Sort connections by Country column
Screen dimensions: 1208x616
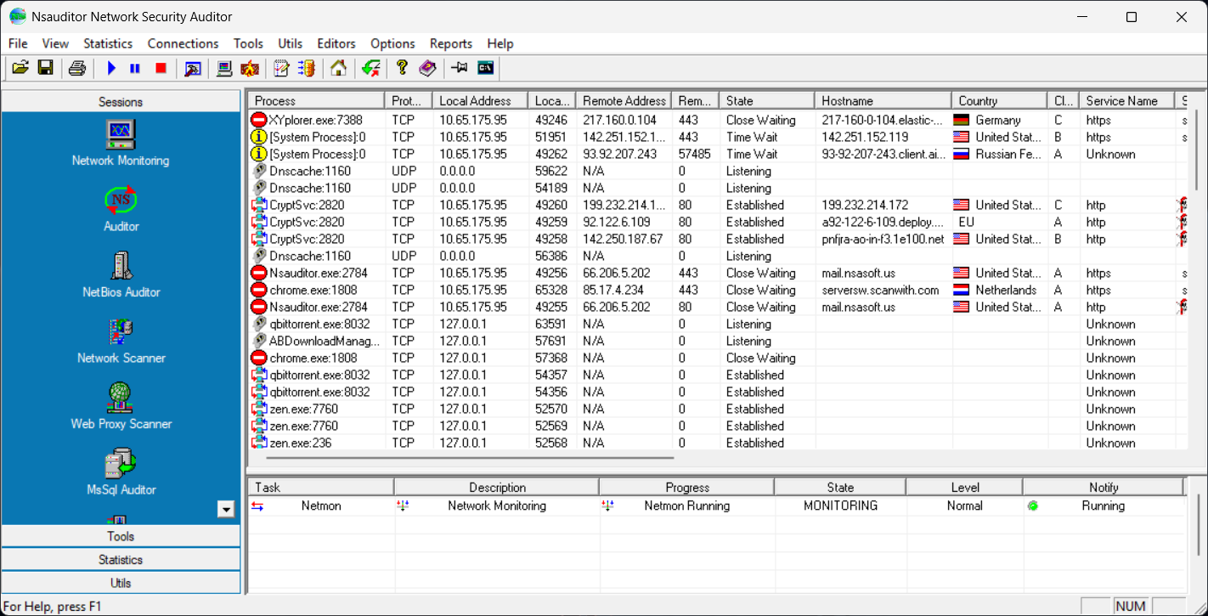[1000, 100]
